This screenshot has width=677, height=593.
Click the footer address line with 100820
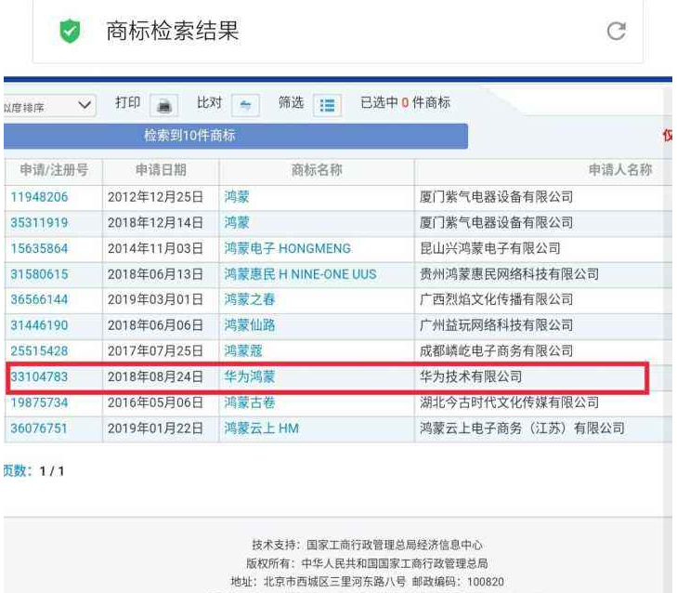click(367, 582)
